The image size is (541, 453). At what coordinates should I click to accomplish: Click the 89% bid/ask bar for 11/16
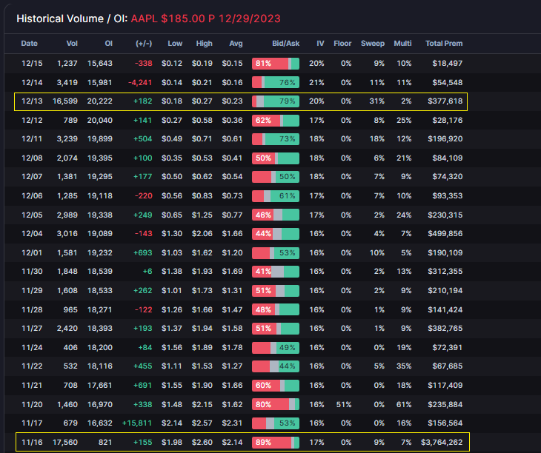[276, 443]
